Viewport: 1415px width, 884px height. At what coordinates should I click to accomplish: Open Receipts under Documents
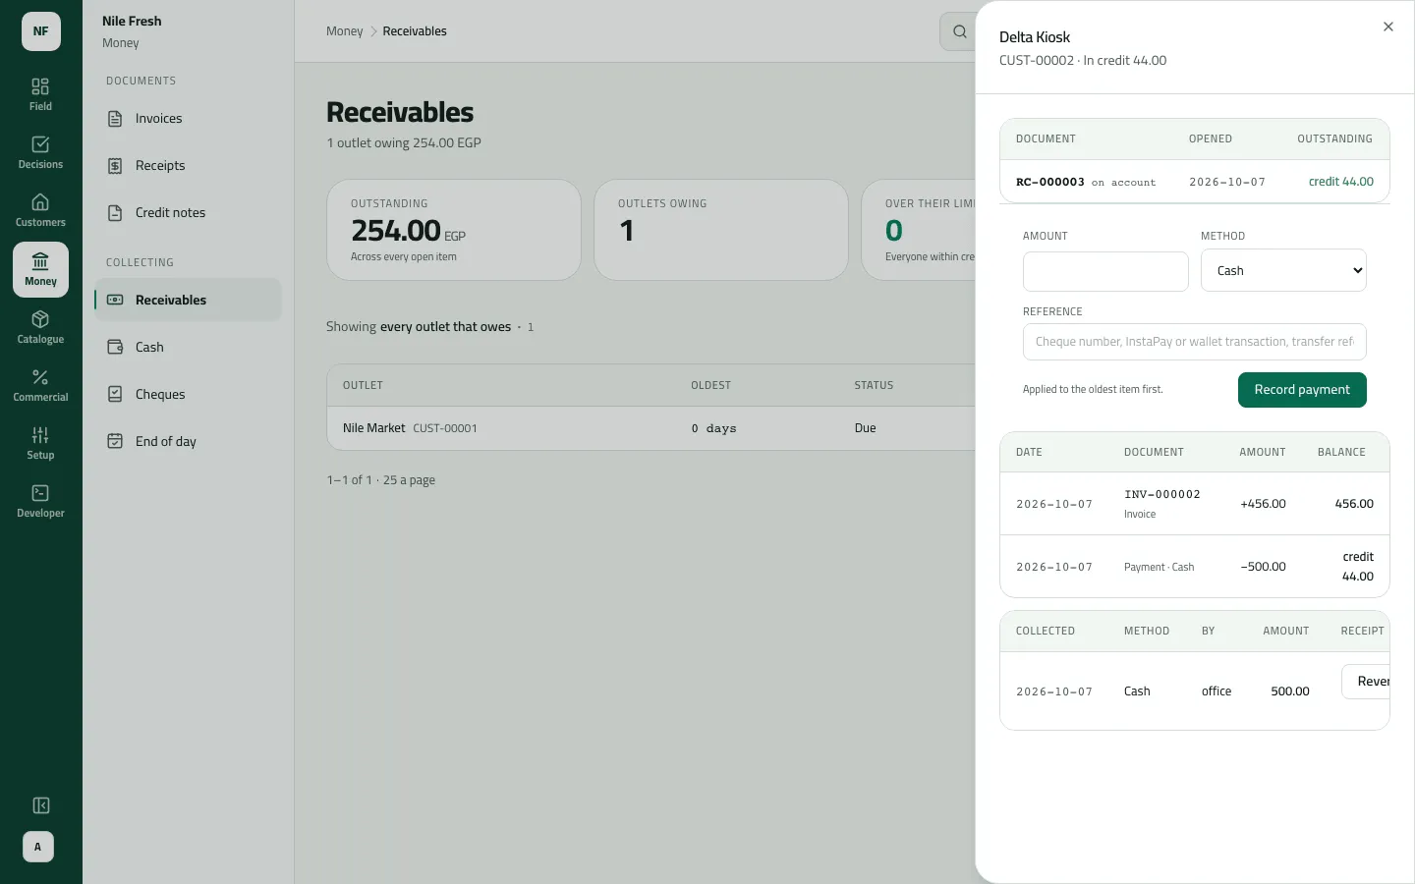[188, 166]
